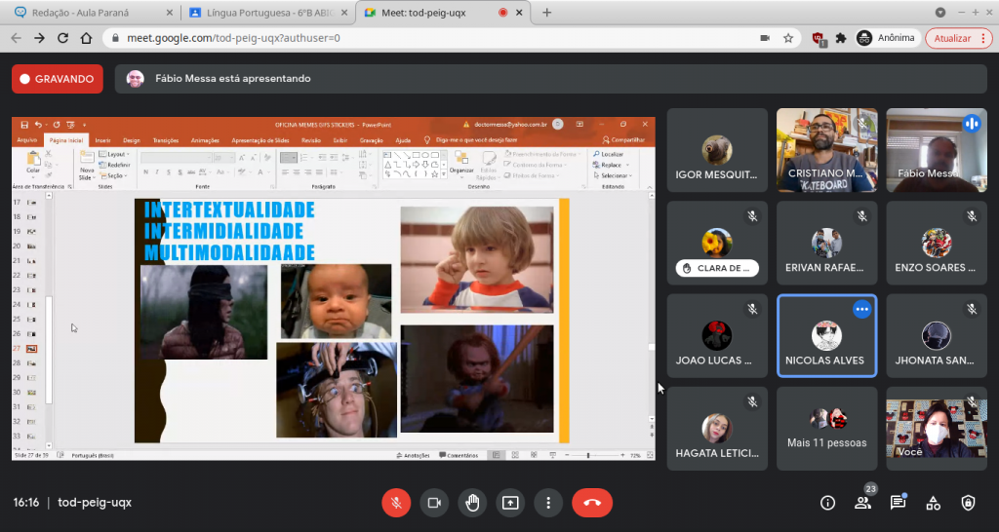Lower your hand with the hand button
The width and height of the screenshot is (999, 532).
[472, 503]
